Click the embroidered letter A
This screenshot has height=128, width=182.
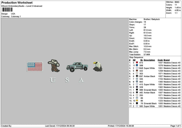[x=81, y=80]
